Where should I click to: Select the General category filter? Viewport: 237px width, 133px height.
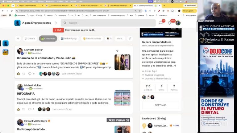pos(30,38)
